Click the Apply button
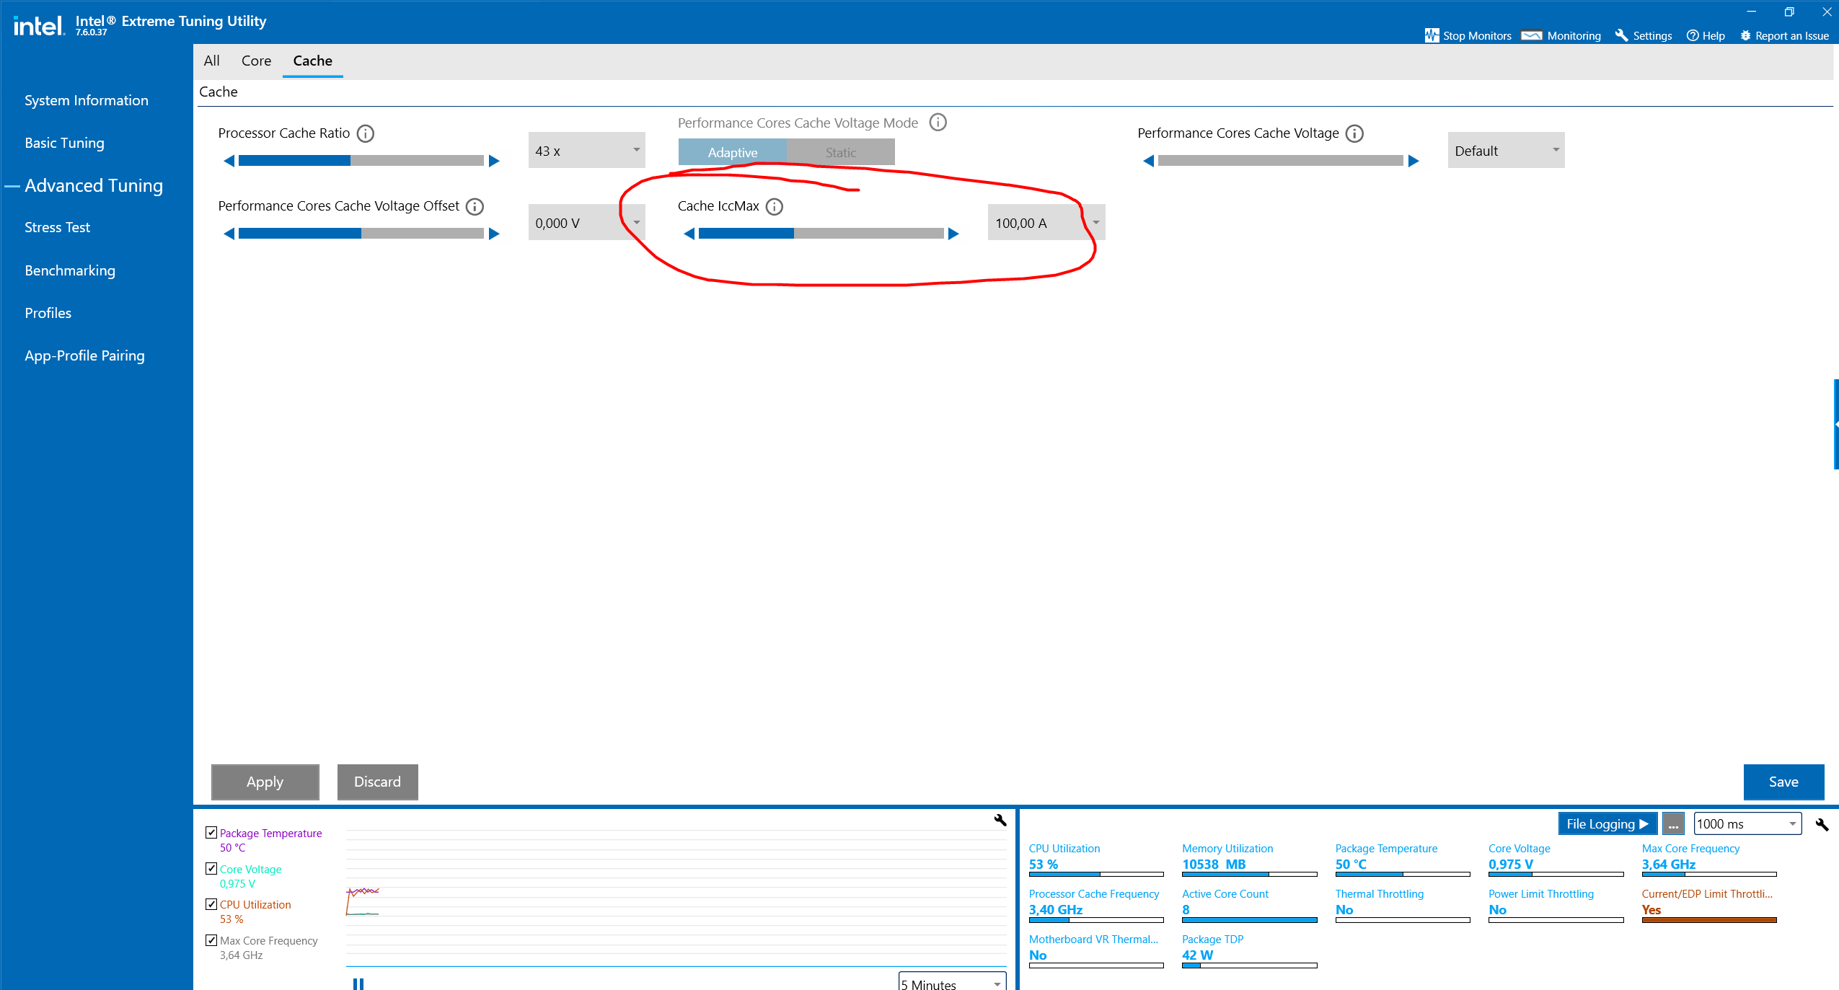The width and height of the screenshot is (1839, 990). [265, 782]
